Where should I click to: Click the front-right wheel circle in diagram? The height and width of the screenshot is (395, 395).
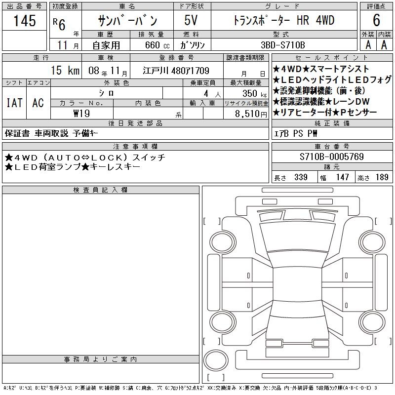372,242
